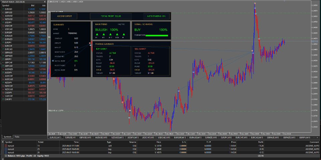Close the Market Watch panel

(x=45, y=2)
